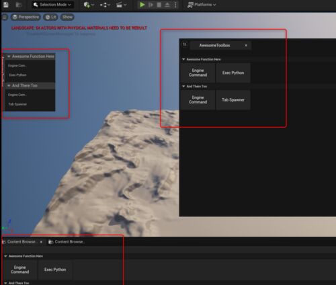The image size is (336, 285).
Task: Open the viewport hamburger options menu
Action: click(x=5, y=17)
